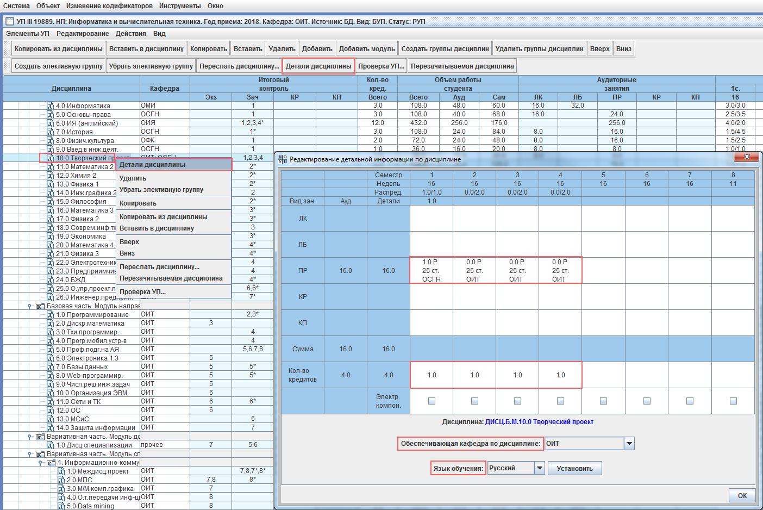Click Добавить модуль toolbar button
763x510 pixels.
click(367, 49)
